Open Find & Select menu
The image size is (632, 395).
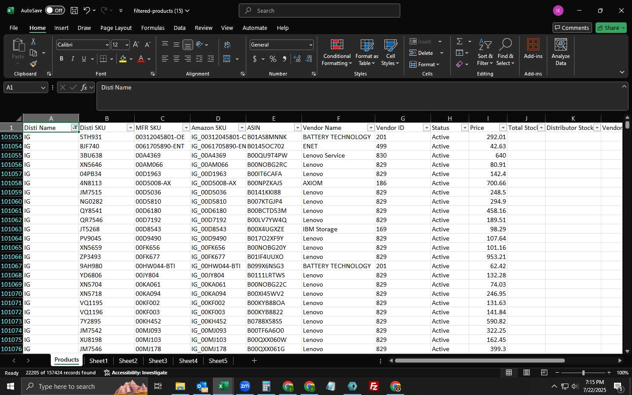(505, 52)
